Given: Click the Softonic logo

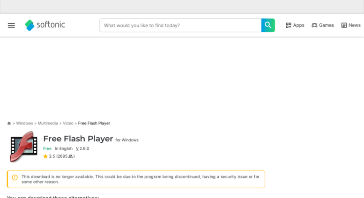Looking at the screenshot, I should tap(45, 25).
